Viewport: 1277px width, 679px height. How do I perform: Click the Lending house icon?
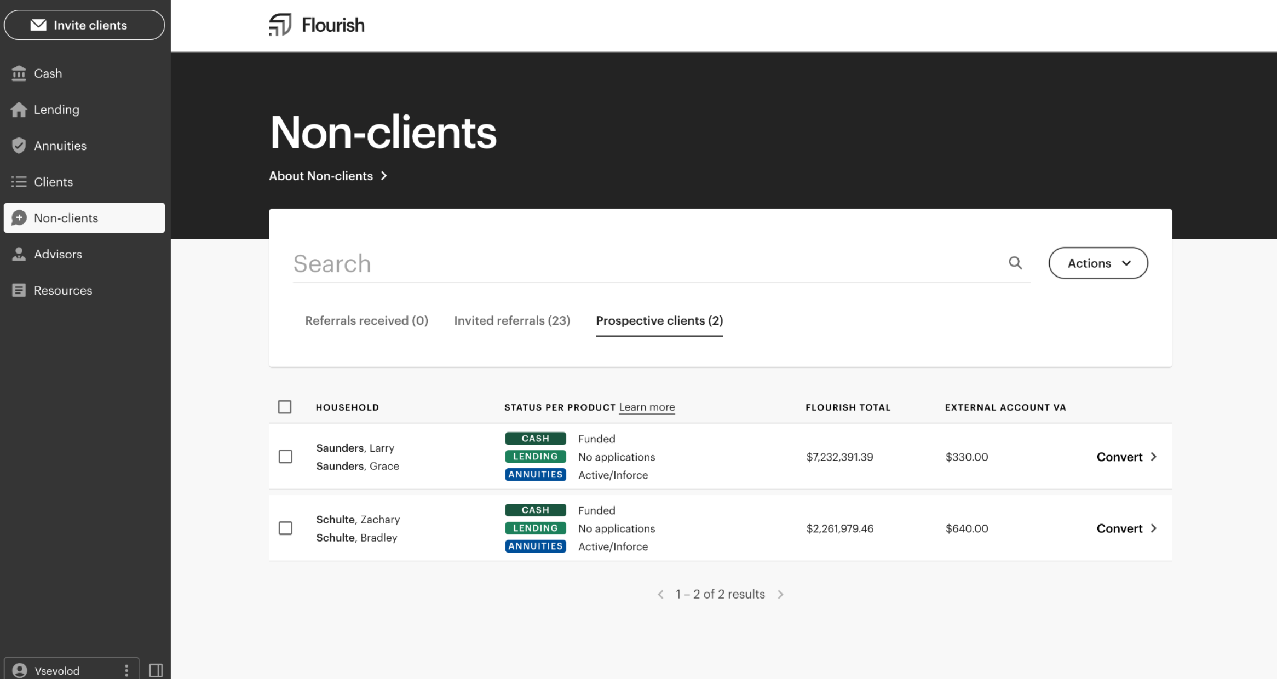(x=19, y=109)
